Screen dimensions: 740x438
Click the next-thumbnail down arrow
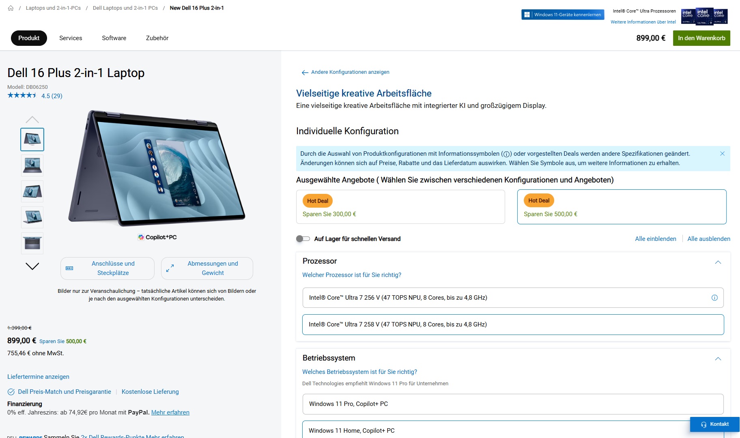pyautogui.click(x=32, y=266)
